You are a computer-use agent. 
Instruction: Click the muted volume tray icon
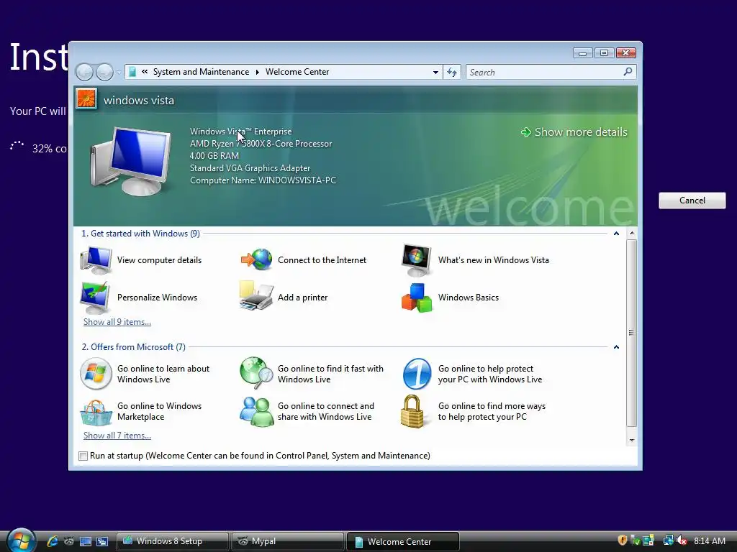coord(682,540)
